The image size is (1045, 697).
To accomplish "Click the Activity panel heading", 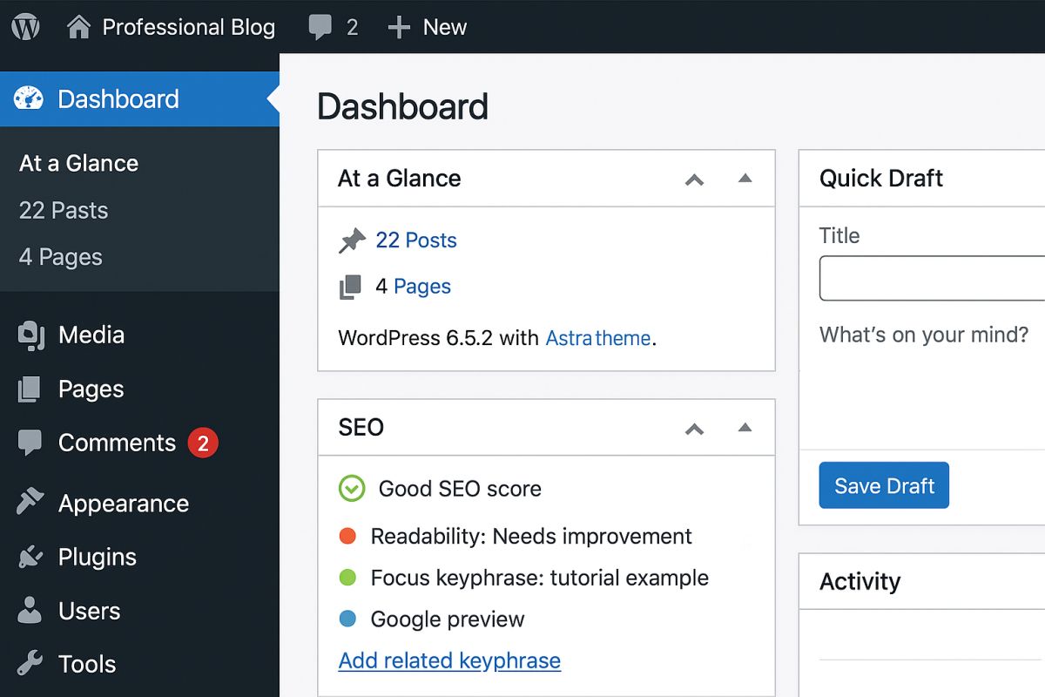I will tap(860, 581).
